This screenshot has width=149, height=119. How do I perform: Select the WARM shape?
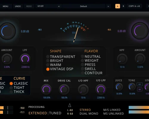click(54, 65)
